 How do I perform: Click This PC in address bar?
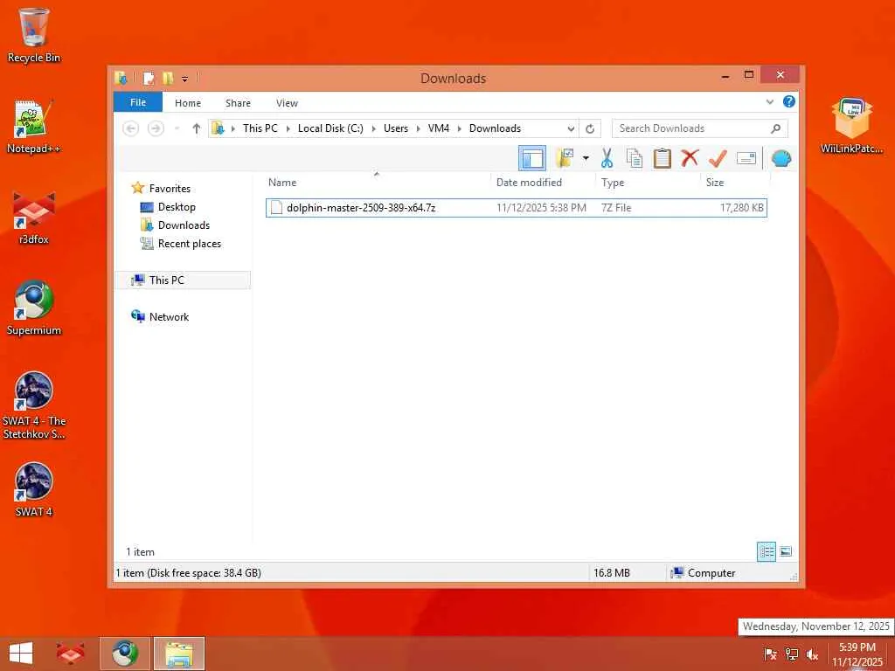click(260, 128)
